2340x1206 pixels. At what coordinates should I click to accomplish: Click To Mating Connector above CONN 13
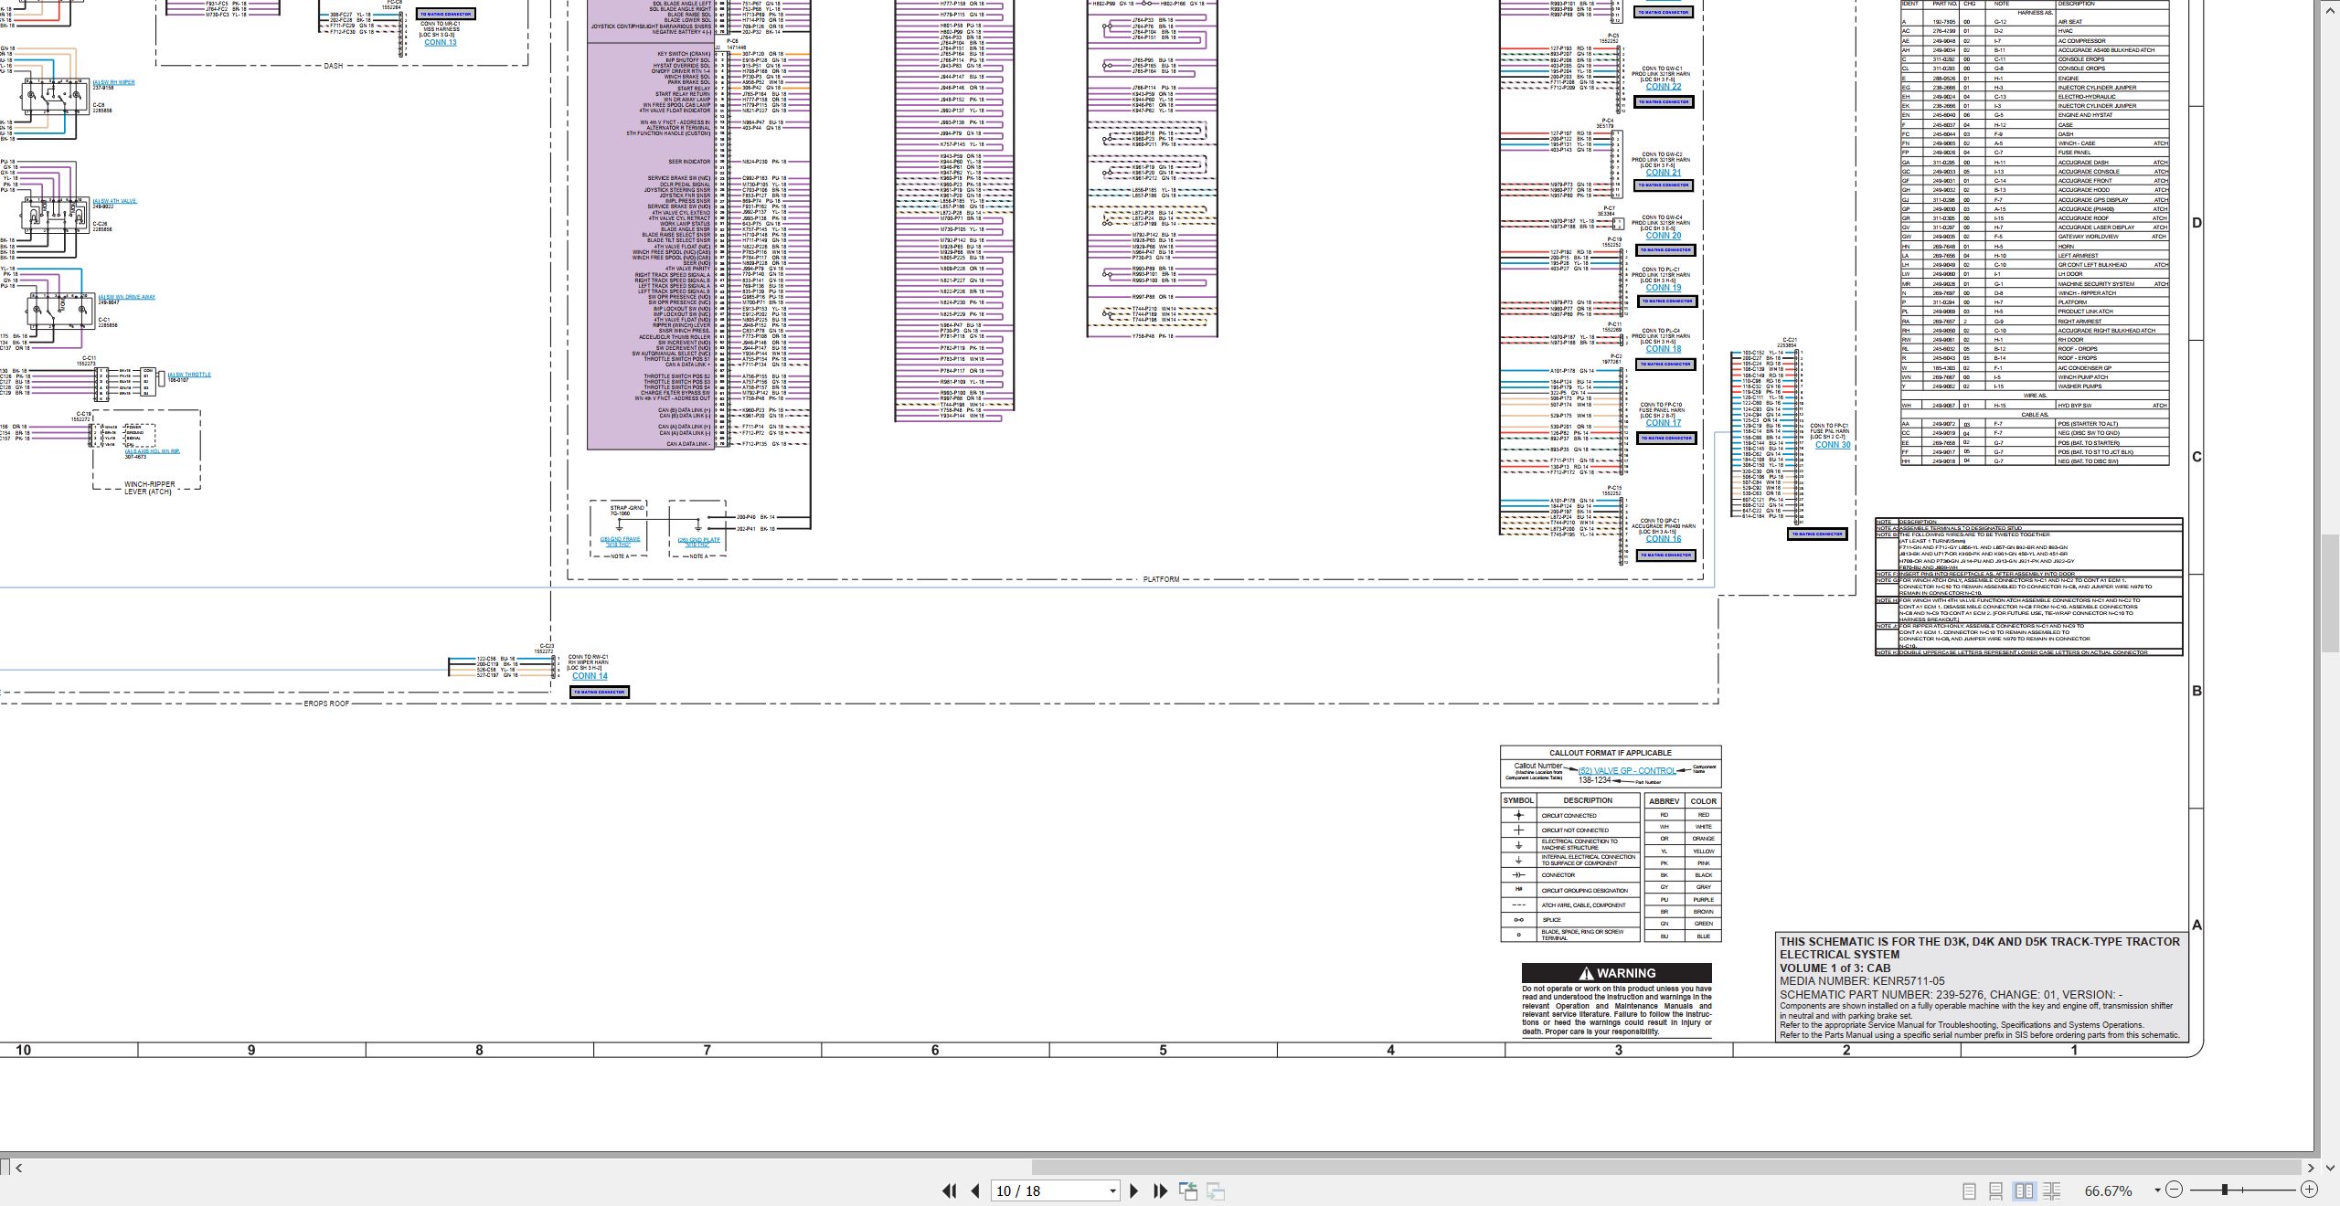pyautogui.click(x=446, y=15)
